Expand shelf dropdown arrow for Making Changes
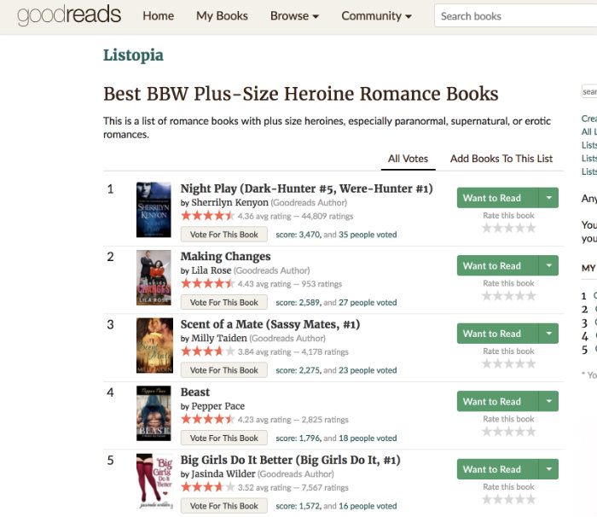597x517 pixels. pos(548,265)
